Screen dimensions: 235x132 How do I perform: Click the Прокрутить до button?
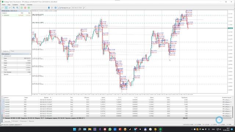(65, 8)
